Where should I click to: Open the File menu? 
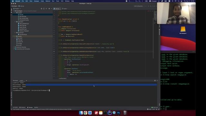(23, 1)
